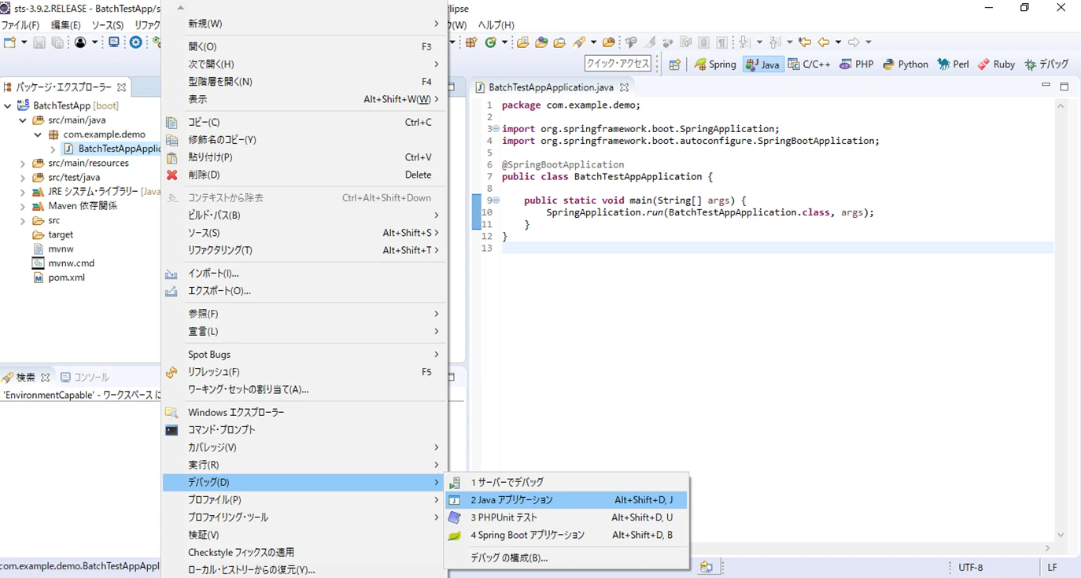Expand the JRE システム・ライブラリー node

pos(23,192)
